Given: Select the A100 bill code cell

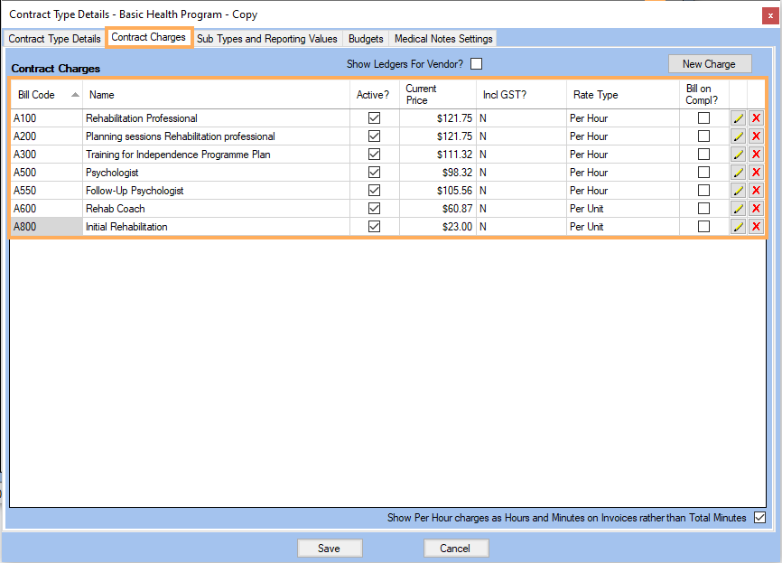Looking at the screenshot, I should coord(46,118).
